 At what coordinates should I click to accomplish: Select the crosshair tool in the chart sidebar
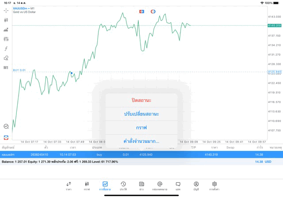(6, 10)
